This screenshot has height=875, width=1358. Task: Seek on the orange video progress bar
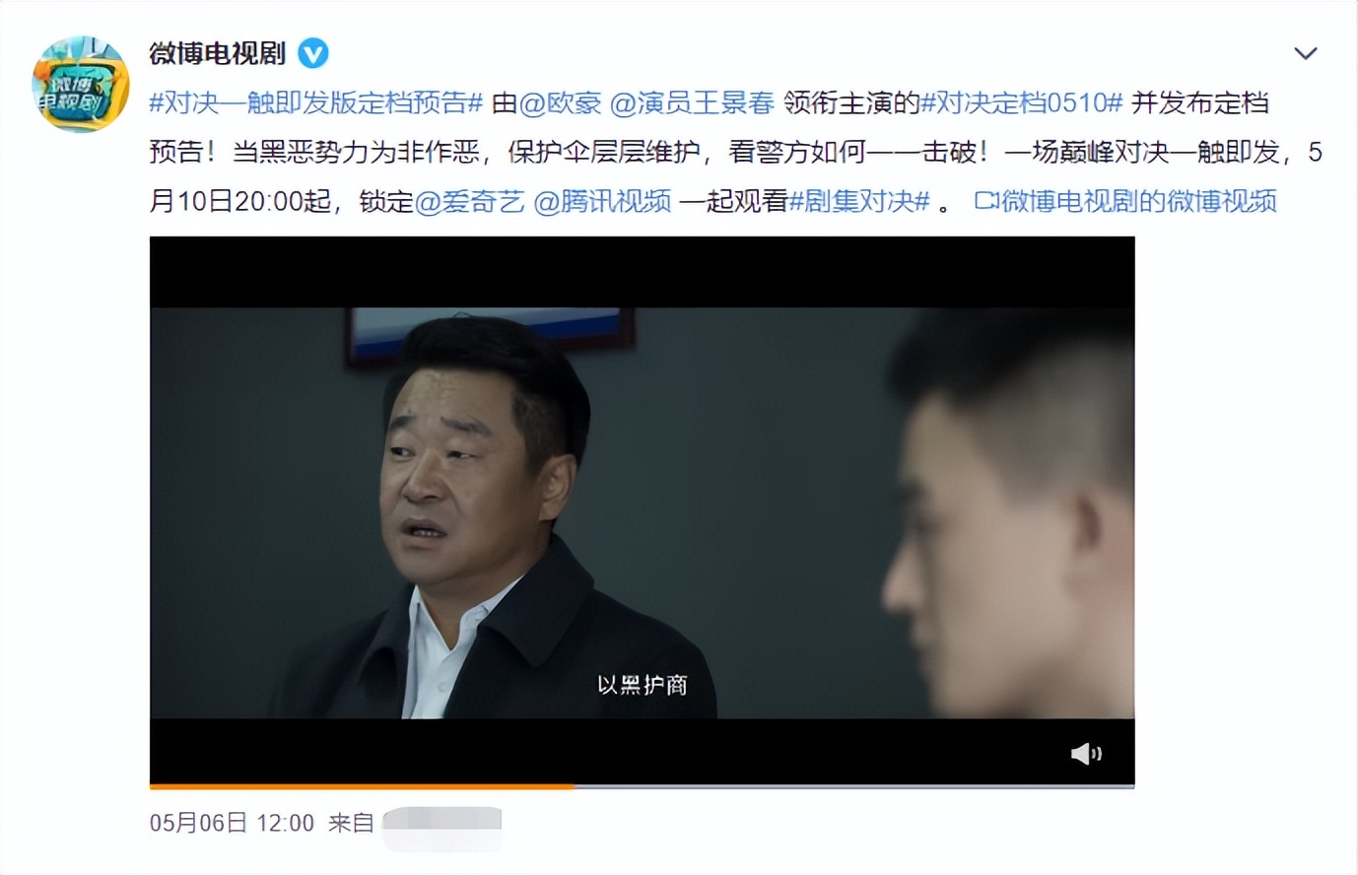click(361, 786)
